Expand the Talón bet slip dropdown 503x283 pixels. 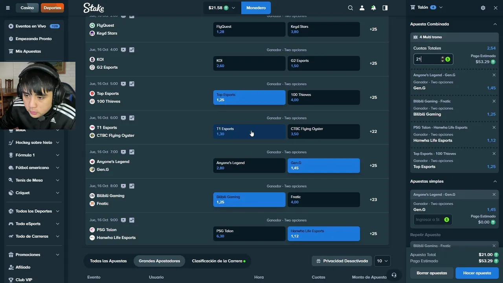coord(441,7)
